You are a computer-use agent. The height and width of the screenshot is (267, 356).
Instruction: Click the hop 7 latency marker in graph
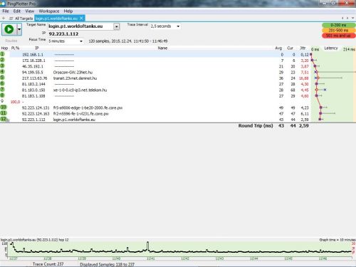316,90
